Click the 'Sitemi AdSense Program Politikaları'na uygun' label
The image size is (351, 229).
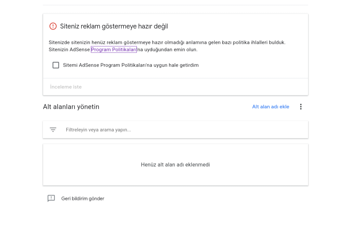tap(131, 65)
